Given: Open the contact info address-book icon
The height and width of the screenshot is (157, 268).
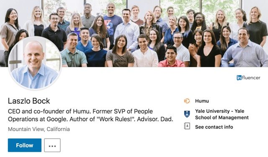Looking at the screenshot, I should [x=187, y=127].
